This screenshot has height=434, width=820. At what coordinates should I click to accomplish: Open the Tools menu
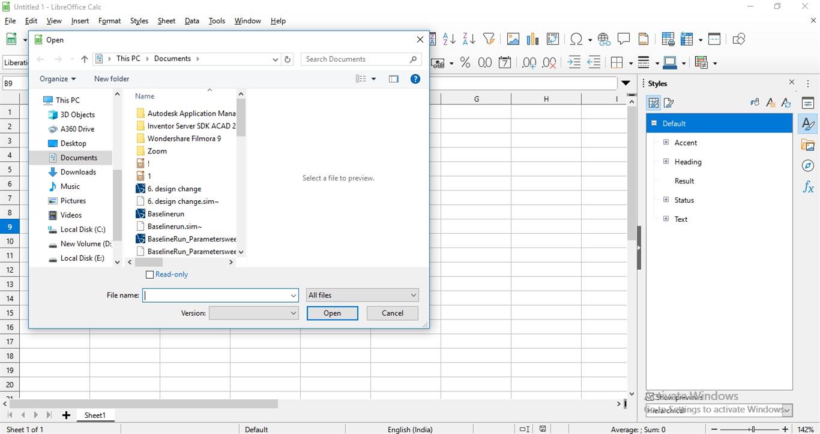217,20
